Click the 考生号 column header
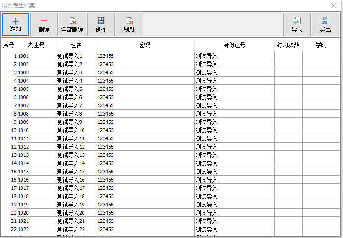Viewport: 343px width, 238px height. (36, 45)
